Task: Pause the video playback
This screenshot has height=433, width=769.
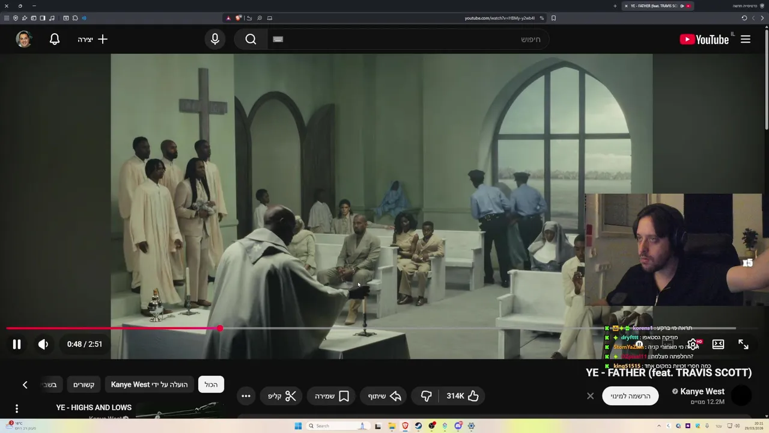Action: tap(17, 344)
